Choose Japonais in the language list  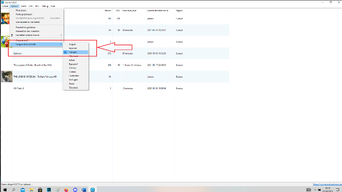point(73,48)
